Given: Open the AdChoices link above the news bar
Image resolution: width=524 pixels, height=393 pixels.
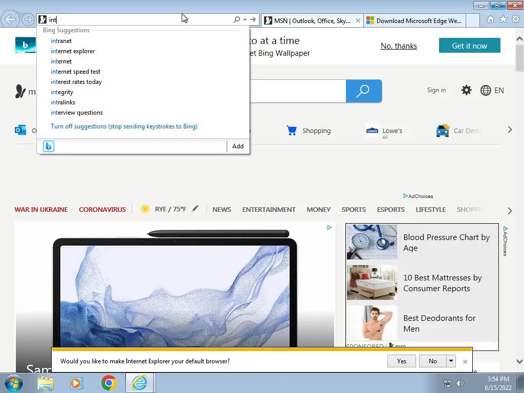Looking at the screenshot, I should pos(418,196).
